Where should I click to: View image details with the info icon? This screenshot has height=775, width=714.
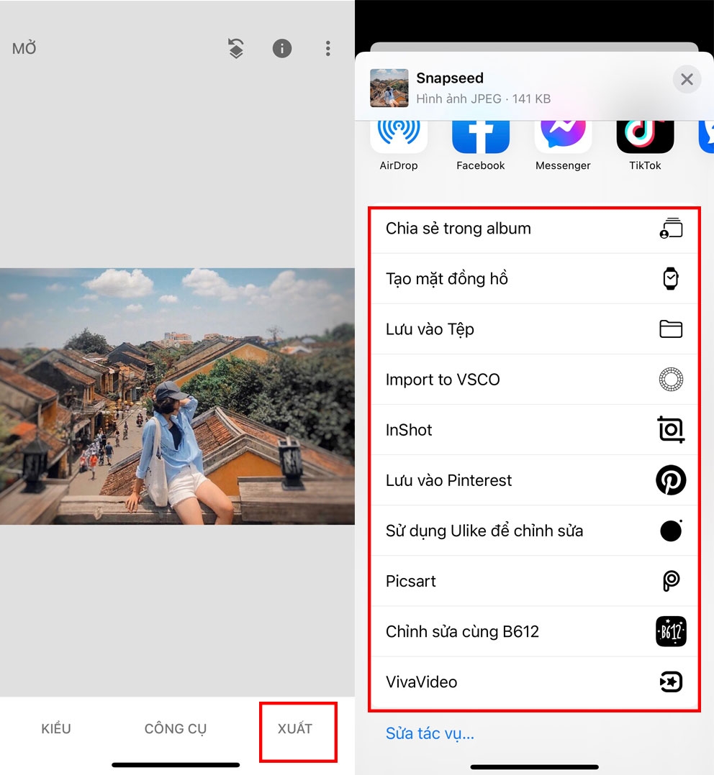(281, 48)
